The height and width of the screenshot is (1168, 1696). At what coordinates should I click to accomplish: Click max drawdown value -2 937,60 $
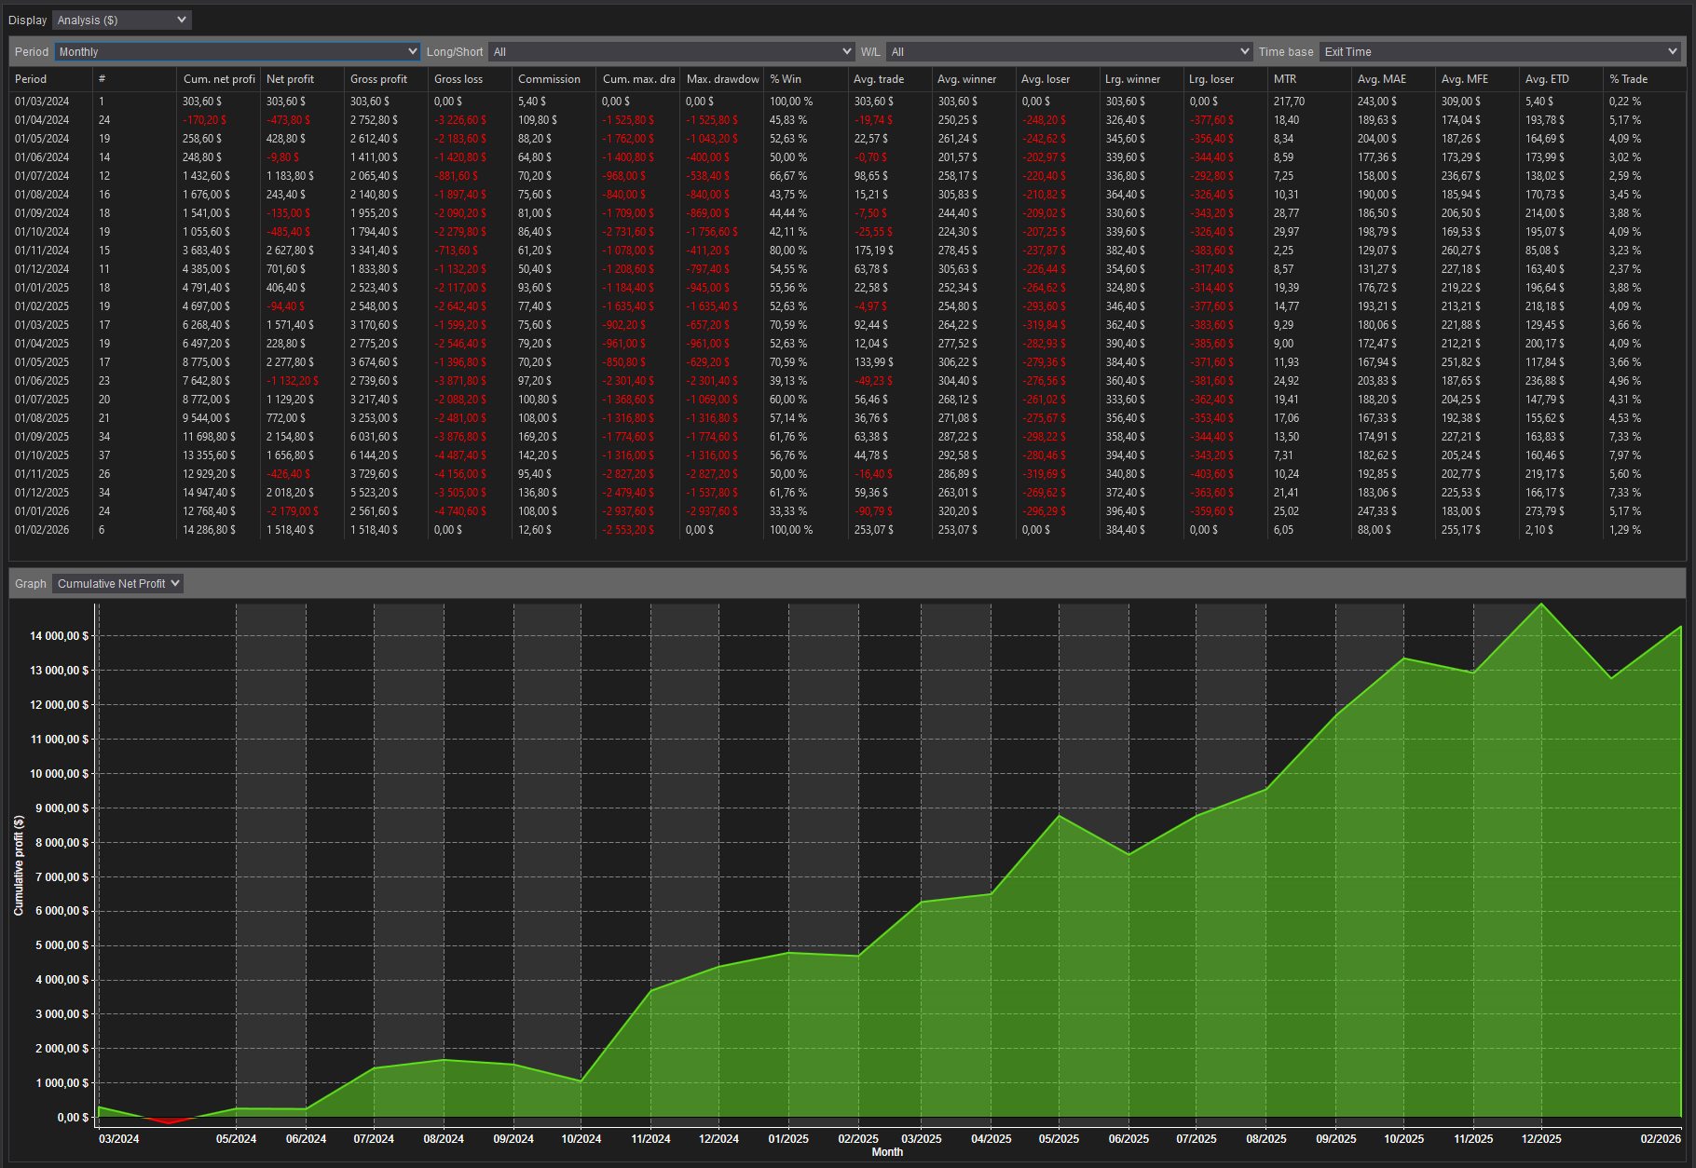pos(713,511)
